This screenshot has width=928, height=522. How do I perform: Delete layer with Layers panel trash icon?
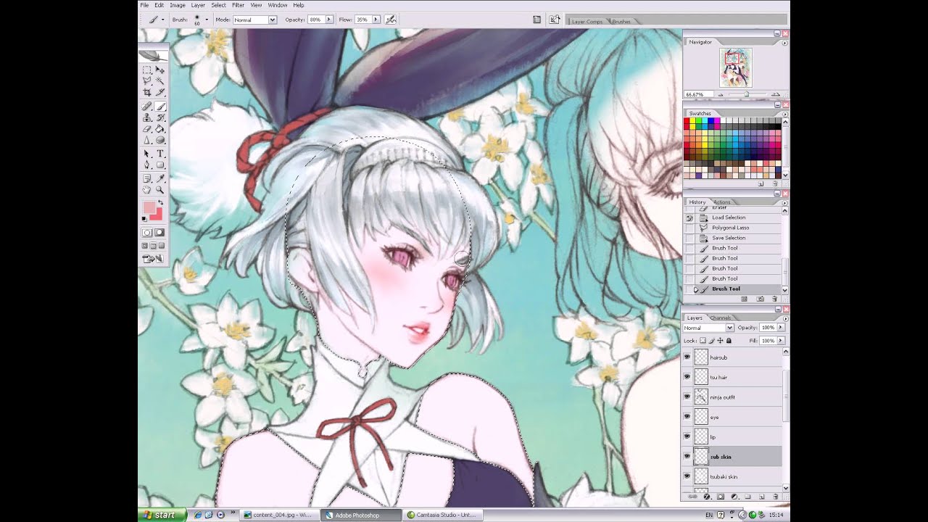[x=774, y=497]
